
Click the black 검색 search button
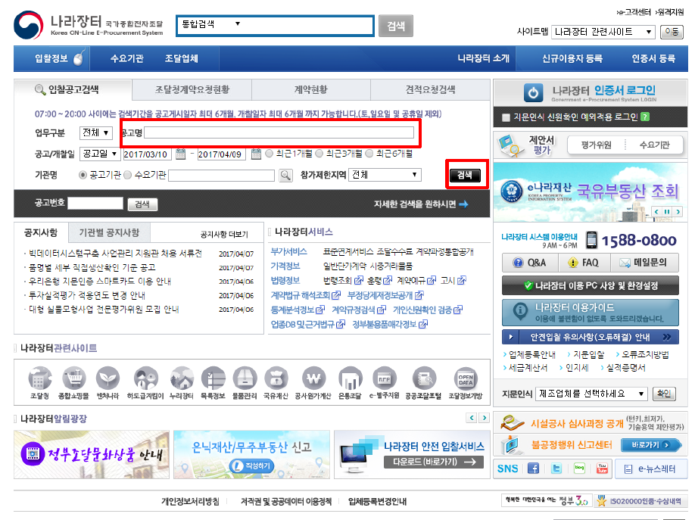(x=465, y=175)
